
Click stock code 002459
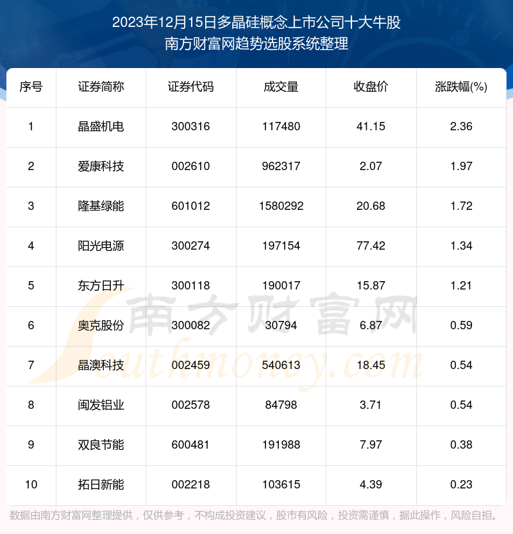coord(191,365)
